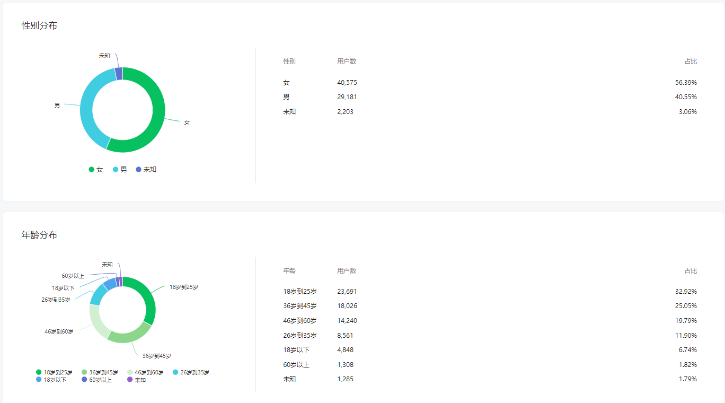Toggle the 18岁到25岁 legend entry

coord(54,372)
